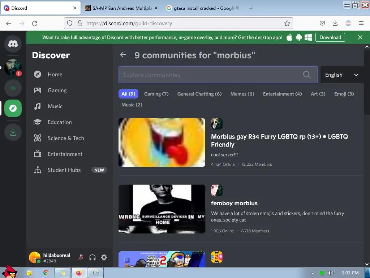Reload the page
This screenshot has width=370, height=278.
(x=35, y=24)
